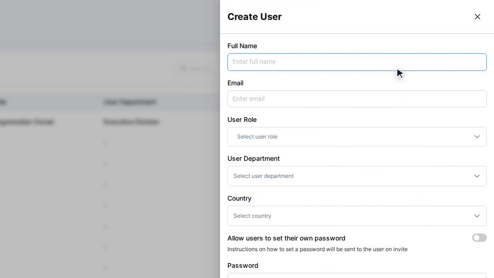Click the password instructions helper text
This screenshot has width=494, height=278.
coord(317,249)
